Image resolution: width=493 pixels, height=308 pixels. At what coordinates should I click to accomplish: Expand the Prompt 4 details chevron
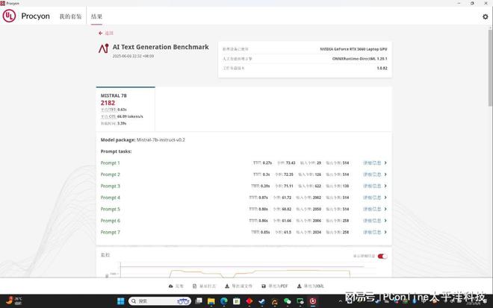pos(385,198)
